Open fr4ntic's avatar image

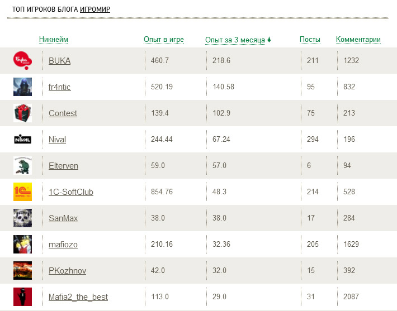tap(22, 87)
